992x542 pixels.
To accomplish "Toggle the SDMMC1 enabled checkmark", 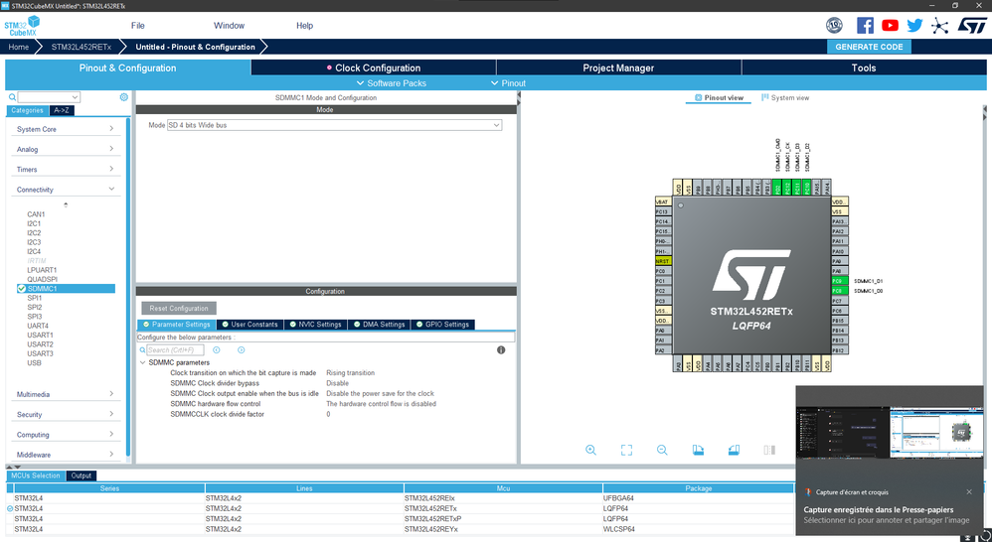I will pyautogui.click(x=22, y=289).
